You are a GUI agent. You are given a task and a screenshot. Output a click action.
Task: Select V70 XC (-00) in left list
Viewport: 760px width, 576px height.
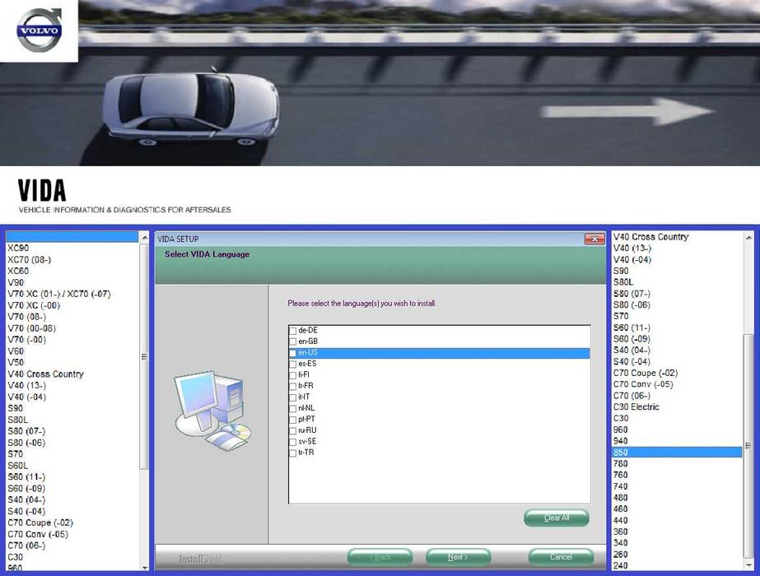point(72,305)
